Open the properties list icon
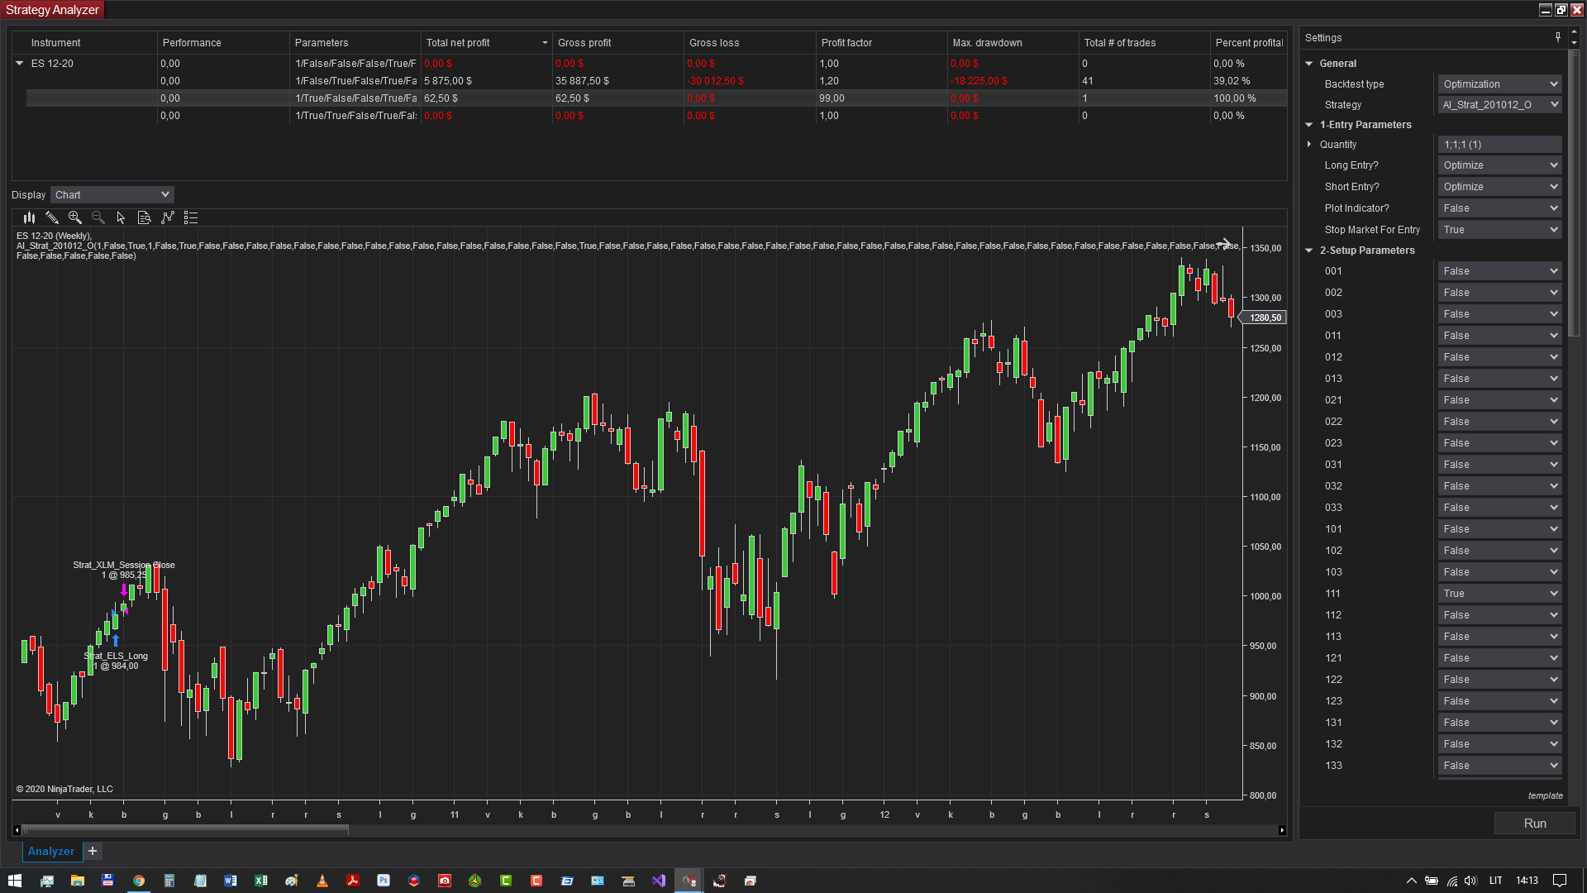 pyautogui.click(x=191, y=217)
